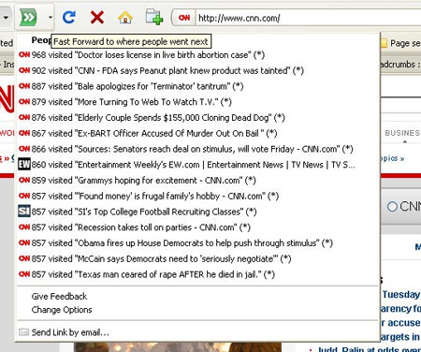Select Send Link by email…

198,332
